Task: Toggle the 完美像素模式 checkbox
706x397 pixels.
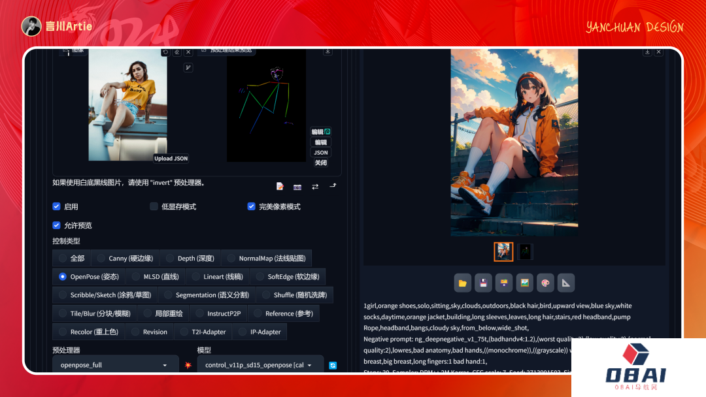Action: 251,206
